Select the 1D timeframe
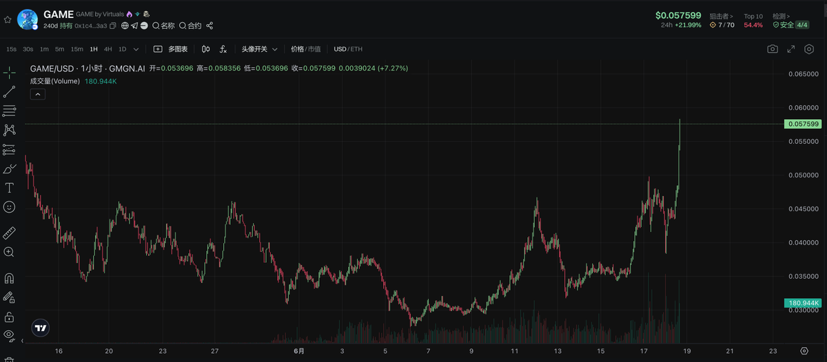This screenshot has height=362, width=827. (123, 49)
